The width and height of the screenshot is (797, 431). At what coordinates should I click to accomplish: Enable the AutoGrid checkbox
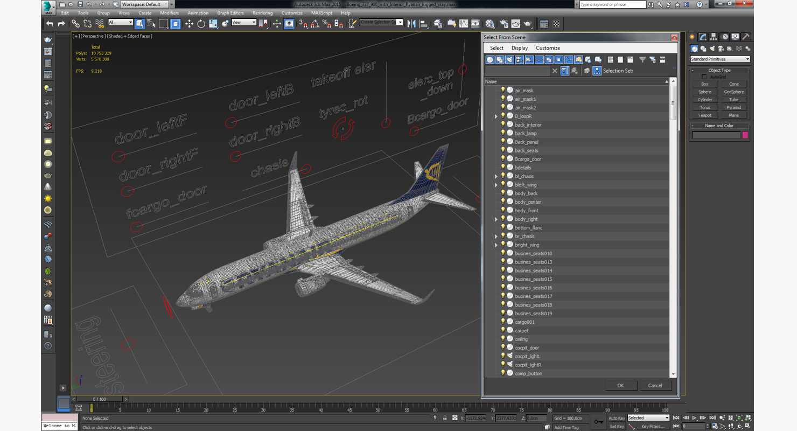[704, 77]
